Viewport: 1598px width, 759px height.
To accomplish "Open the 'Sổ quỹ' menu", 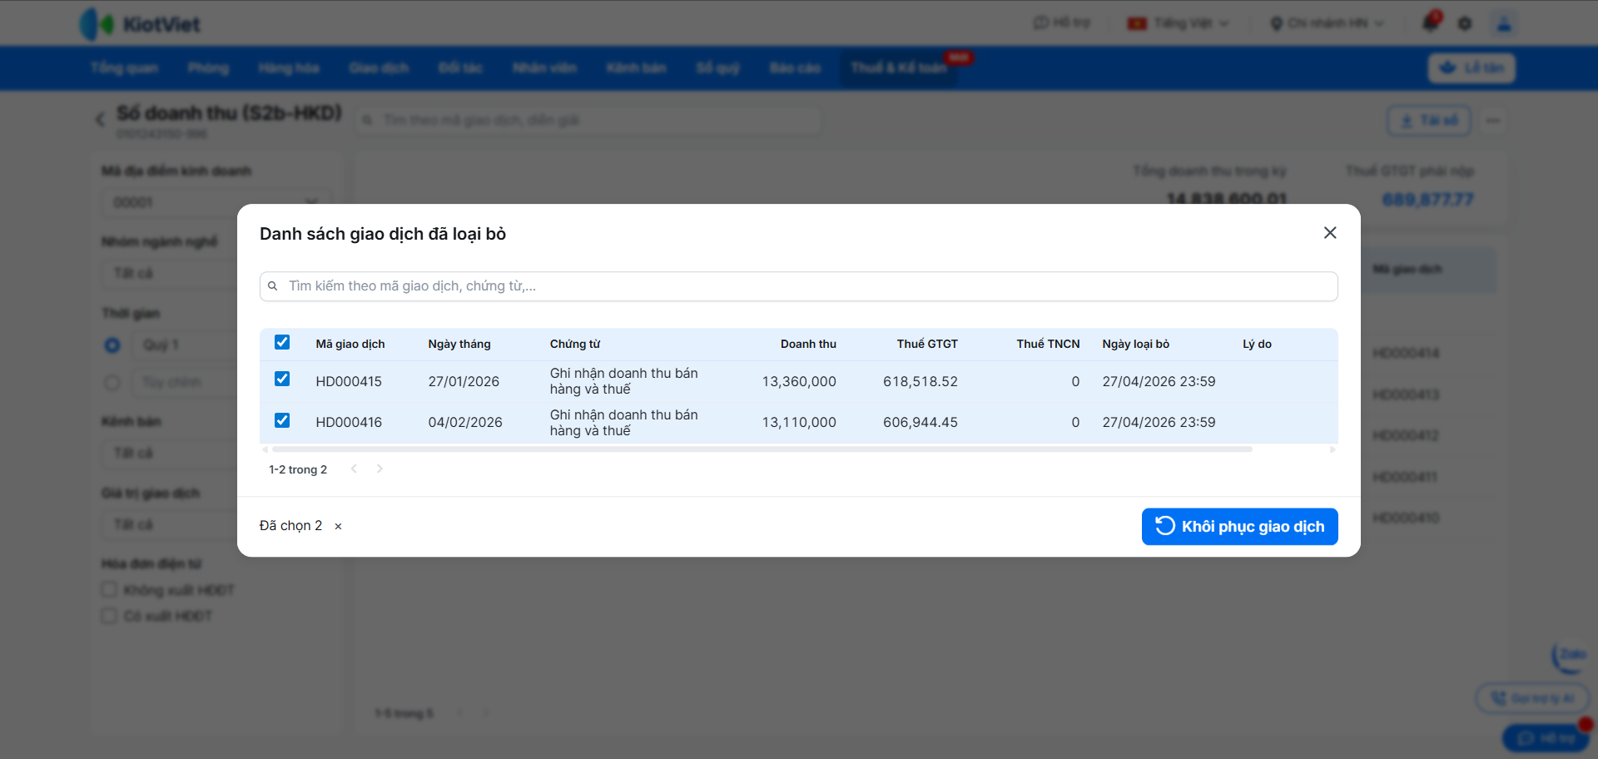I will click(717, 67).
